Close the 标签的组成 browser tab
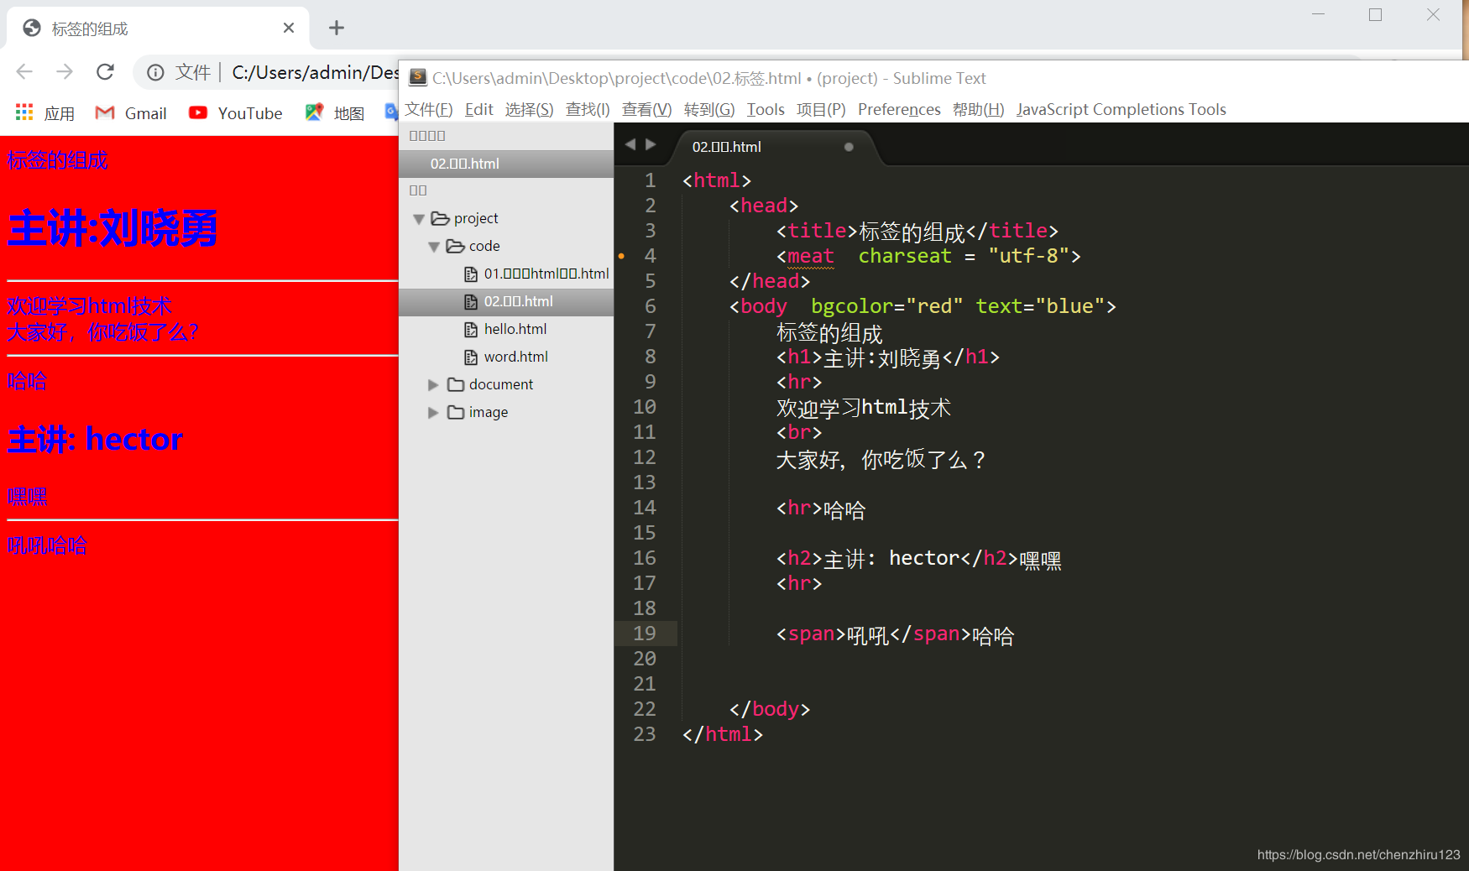Screen dimensions: 1469x871 click(x=289, y=29)
